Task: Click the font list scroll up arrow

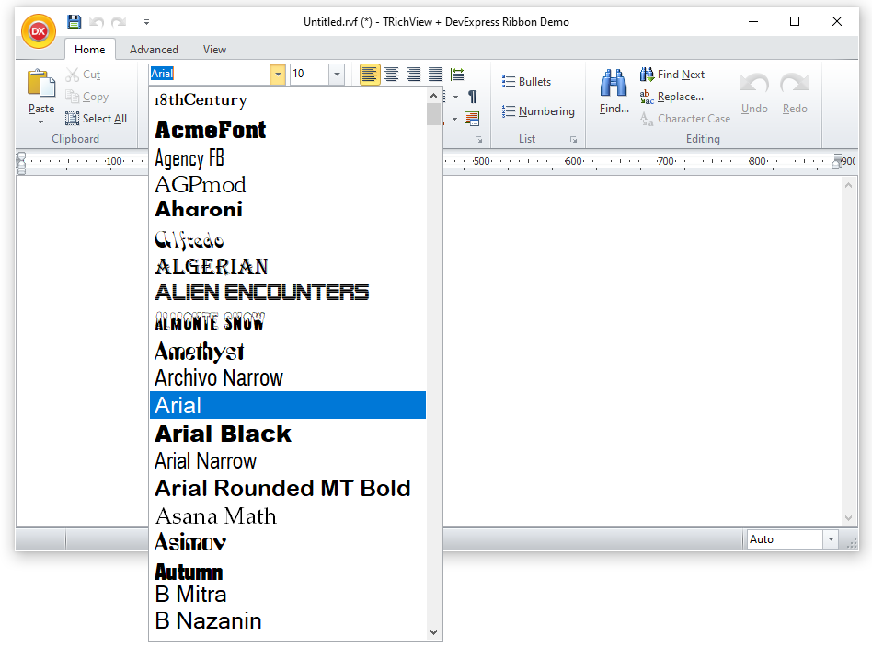Action: tap(434, 96)
